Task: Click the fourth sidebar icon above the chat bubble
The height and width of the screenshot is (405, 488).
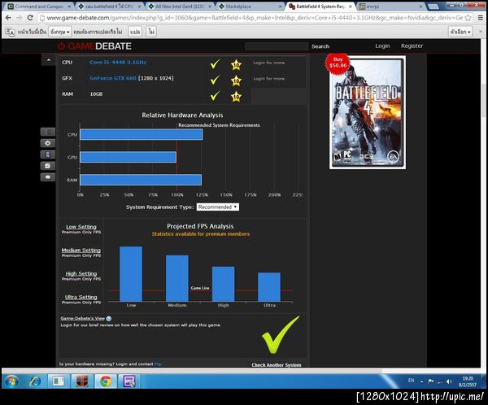Action: point(48,166)
